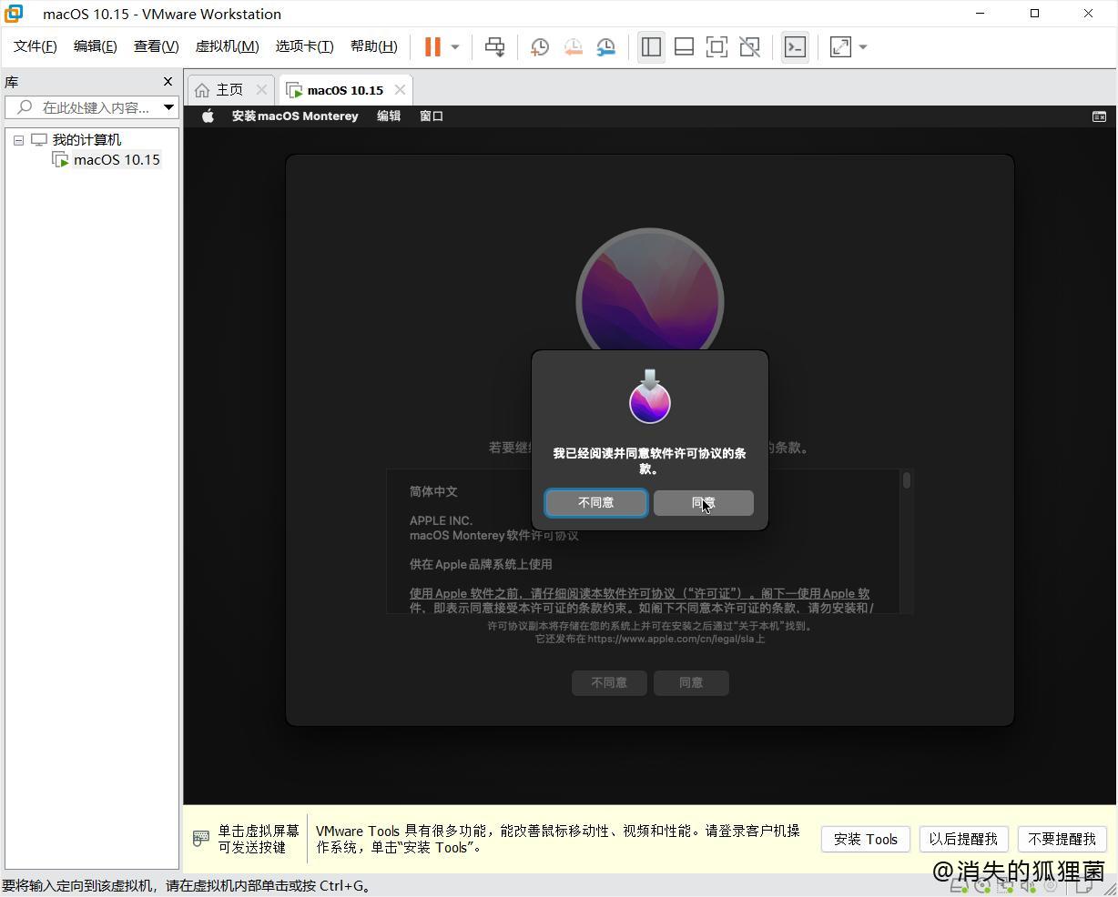Click the guest menu bar keyboard icon
Image resolution: width=1118 pixels, height=897 pixels.
[x=1099, y=116]
